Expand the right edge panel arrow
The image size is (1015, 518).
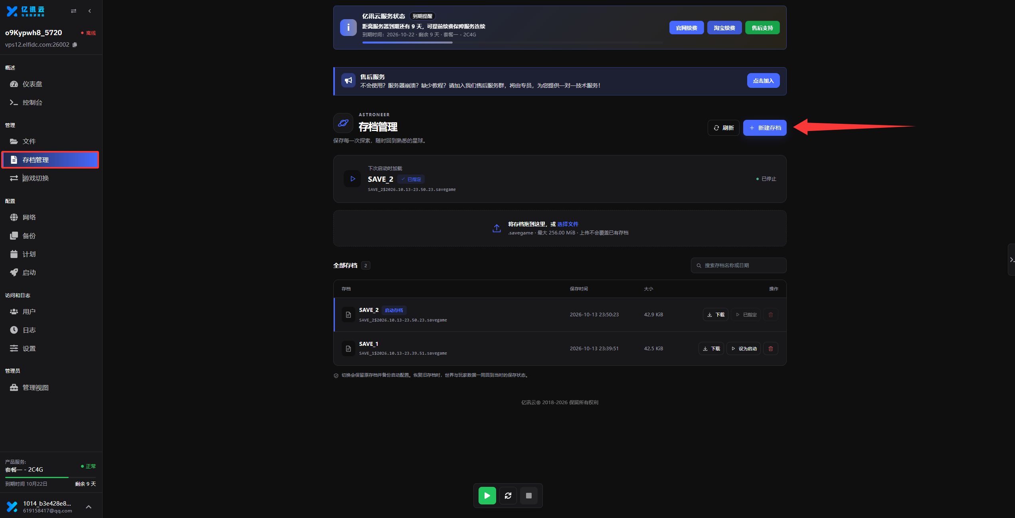[1011, 260]
